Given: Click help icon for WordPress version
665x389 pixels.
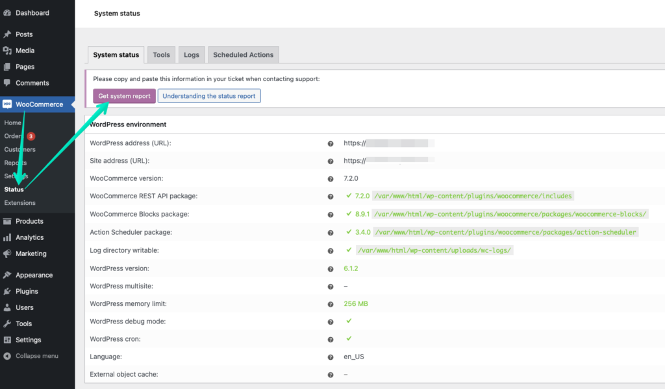Looking at the screenshot, I should click(331, 269).
